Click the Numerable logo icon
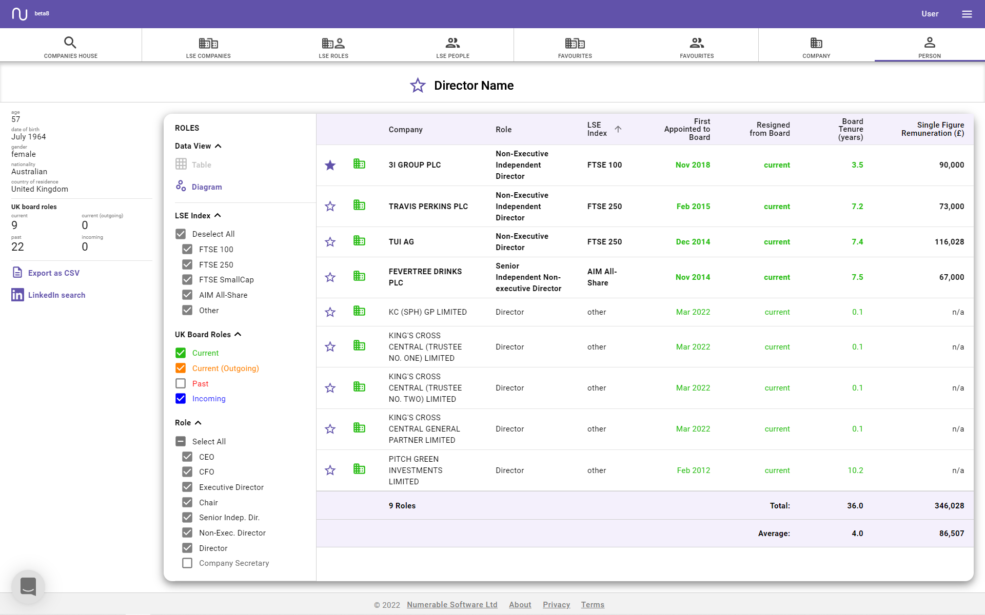Image resolution: width=985 pixels, height=615 pixels. (19, 14)
